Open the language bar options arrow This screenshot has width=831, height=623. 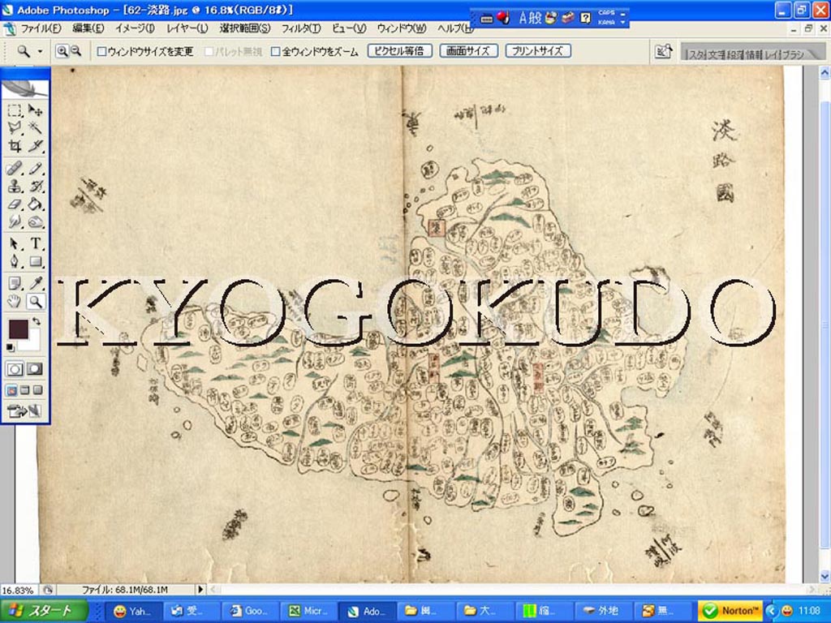point(622,23)
